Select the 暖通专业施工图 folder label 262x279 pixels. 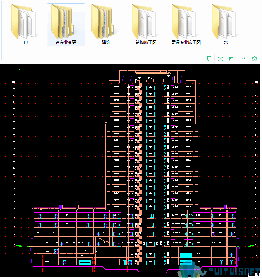point(186,42)
